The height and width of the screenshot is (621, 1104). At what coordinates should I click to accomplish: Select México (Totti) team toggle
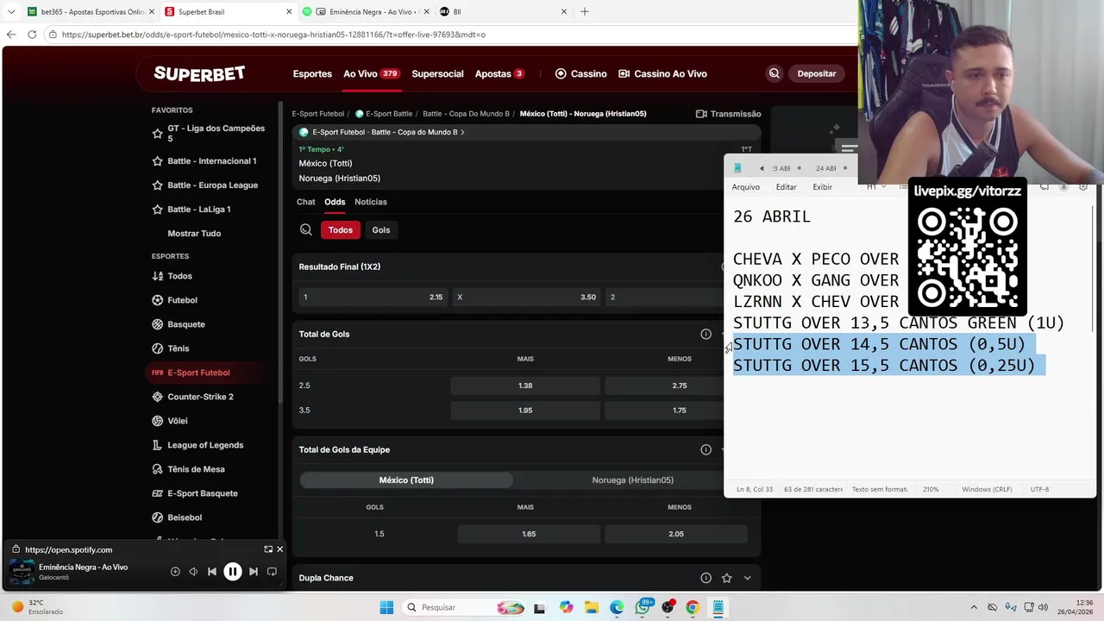[x=406, y=480]
